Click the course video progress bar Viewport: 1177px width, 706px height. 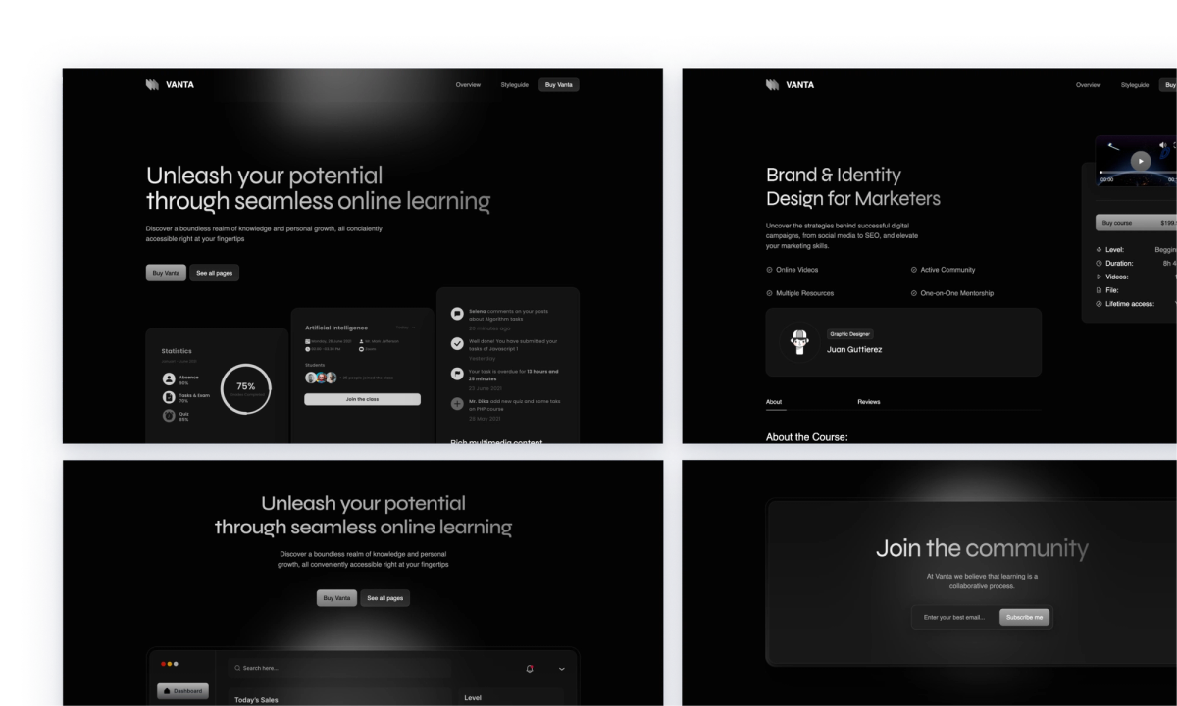[x=1138, y=173]
